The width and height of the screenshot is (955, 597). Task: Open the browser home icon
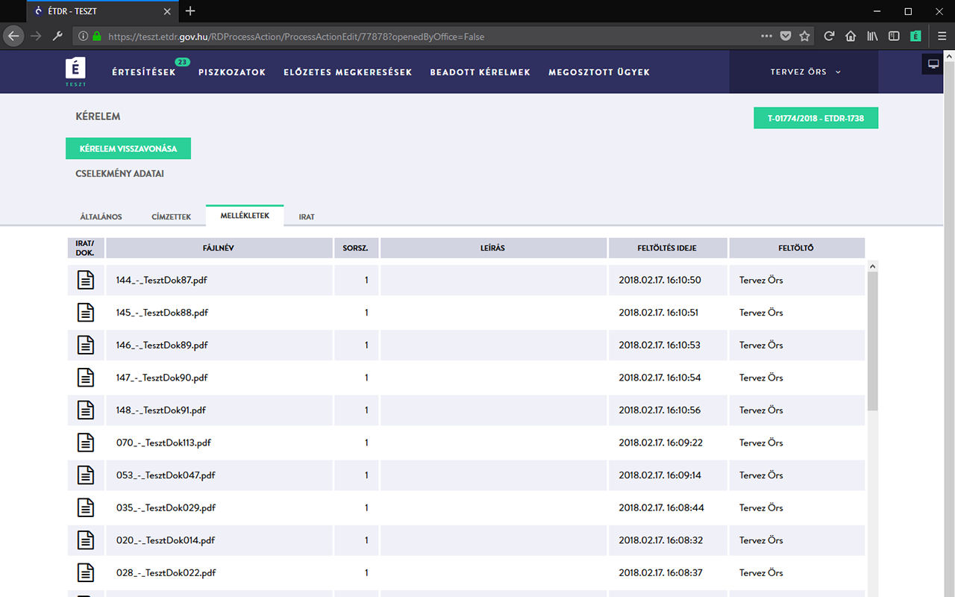tap(851, 36)
